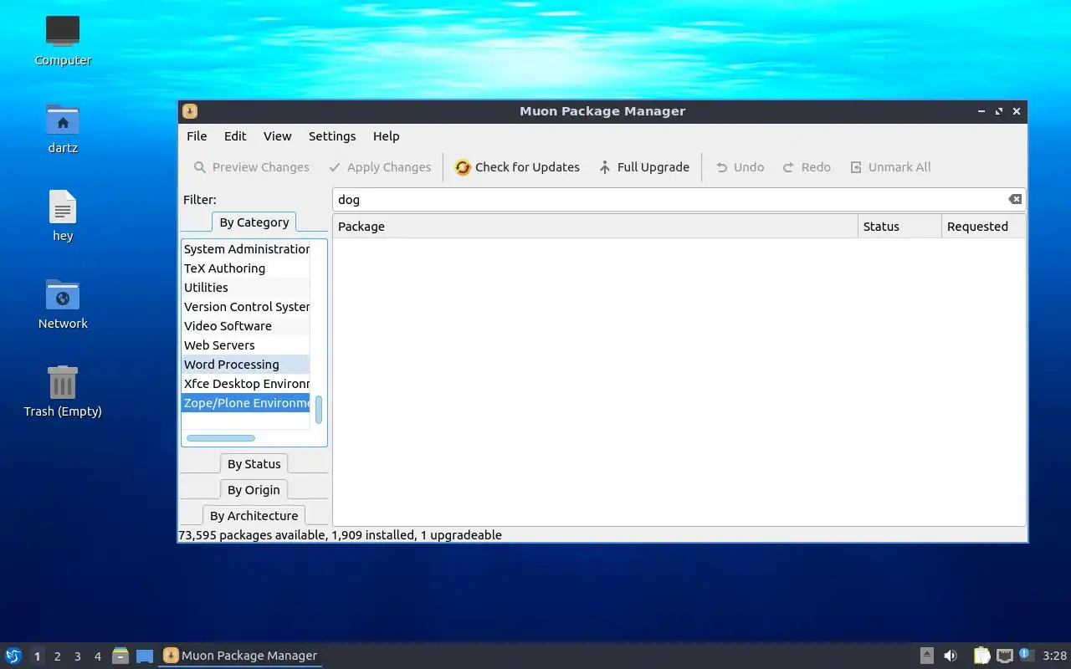Screen dimensions: 1071x669
Task: Select Web Servers category
Action: [246, 345]
